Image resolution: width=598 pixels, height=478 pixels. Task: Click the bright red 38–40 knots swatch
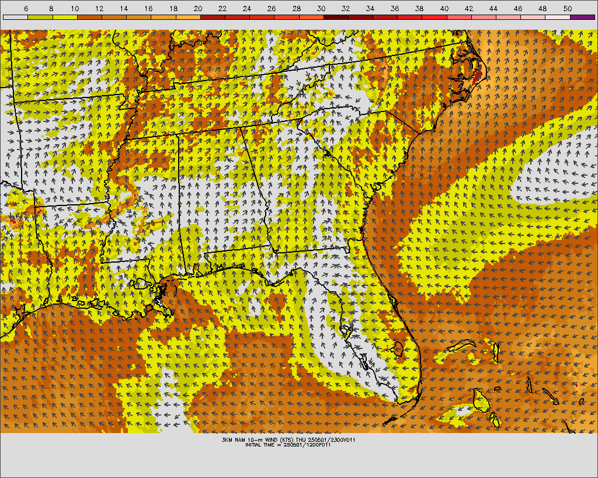(434, 17)
